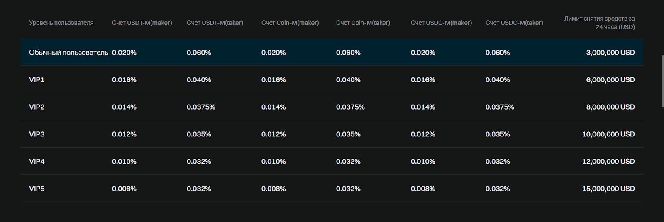Select the Обычный пользователь row label
Image resolution: width=664 pixels, height=222 pixels.
[68, 53]
